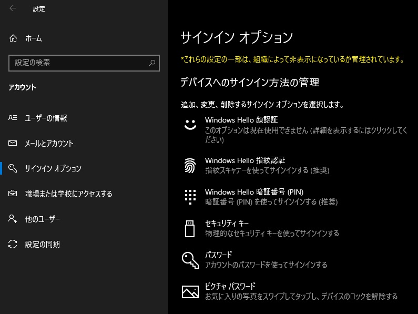Click the アカウント section label

point(22,87)
